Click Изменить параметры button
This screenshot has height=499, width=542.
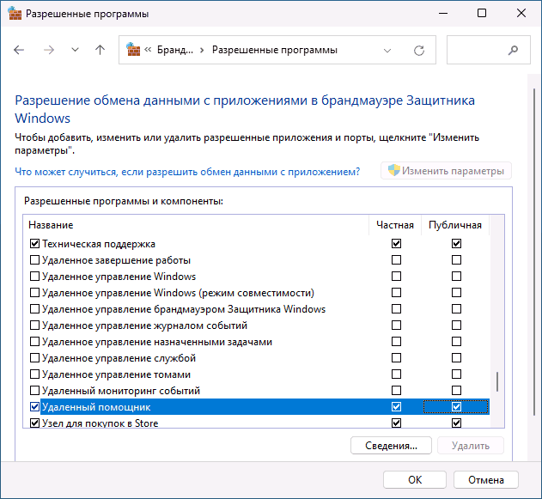446,171
